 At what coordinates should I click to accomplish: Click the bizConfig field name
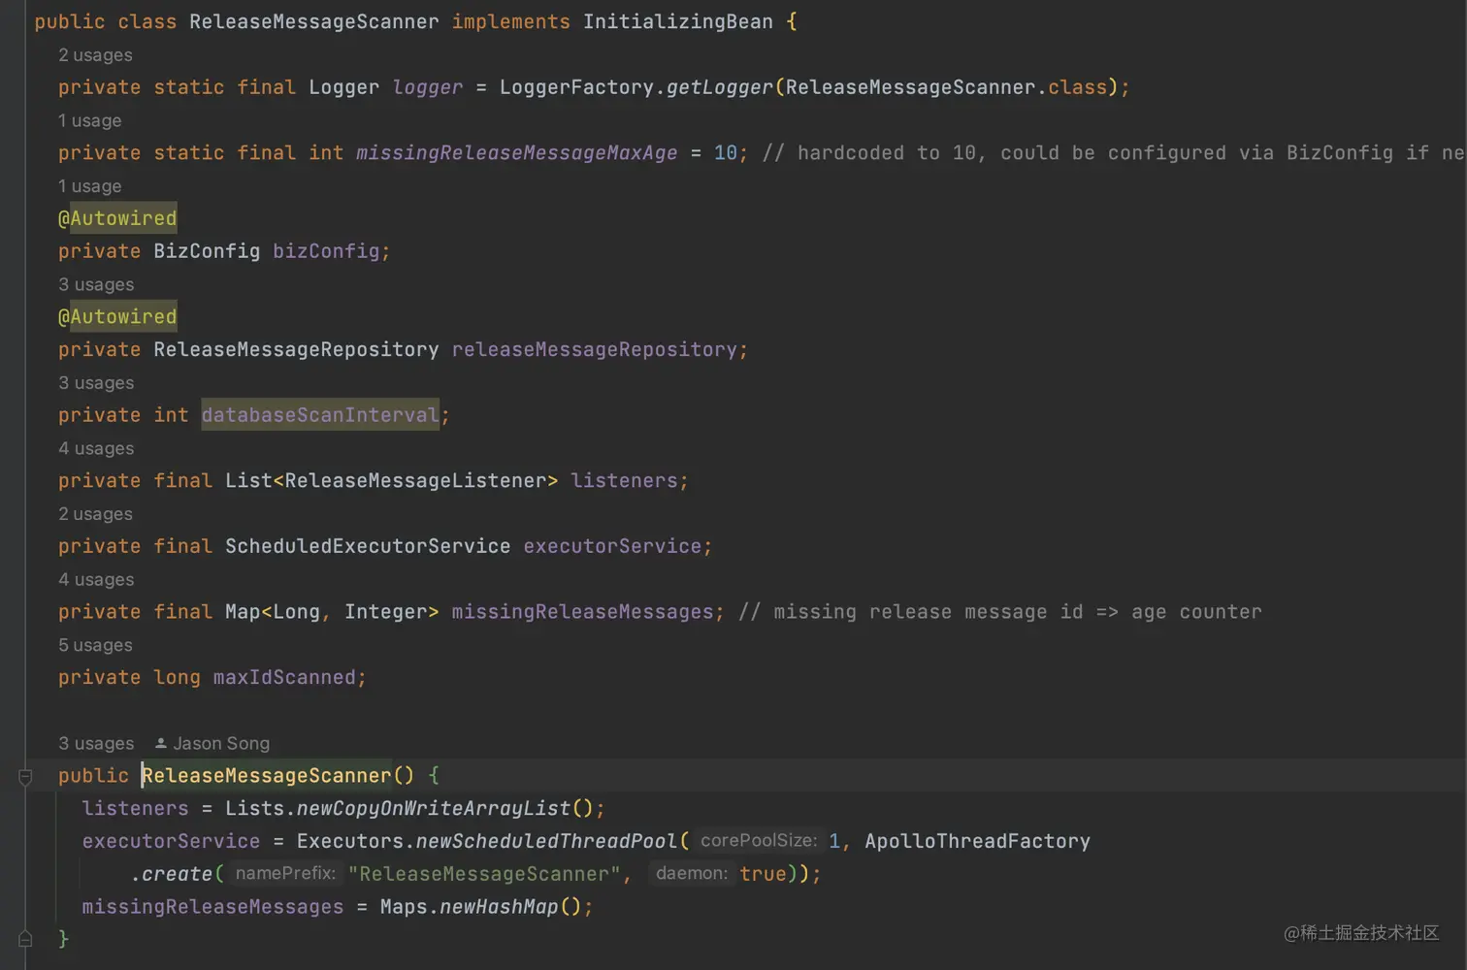[326, 251]
